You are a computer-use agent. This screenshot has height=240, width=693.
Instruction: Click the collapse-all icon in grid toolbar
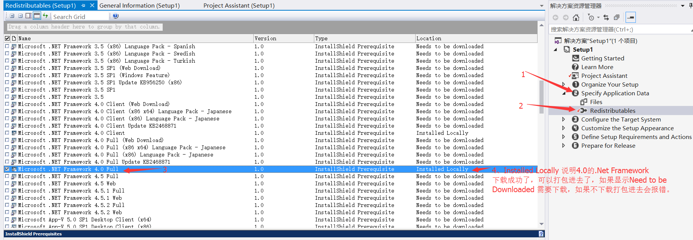[x=20, y=16]
